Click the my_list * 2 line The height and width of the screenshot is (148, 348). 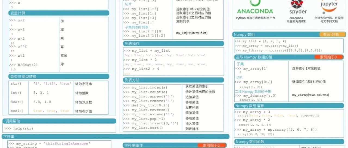(x=140, y=60)
